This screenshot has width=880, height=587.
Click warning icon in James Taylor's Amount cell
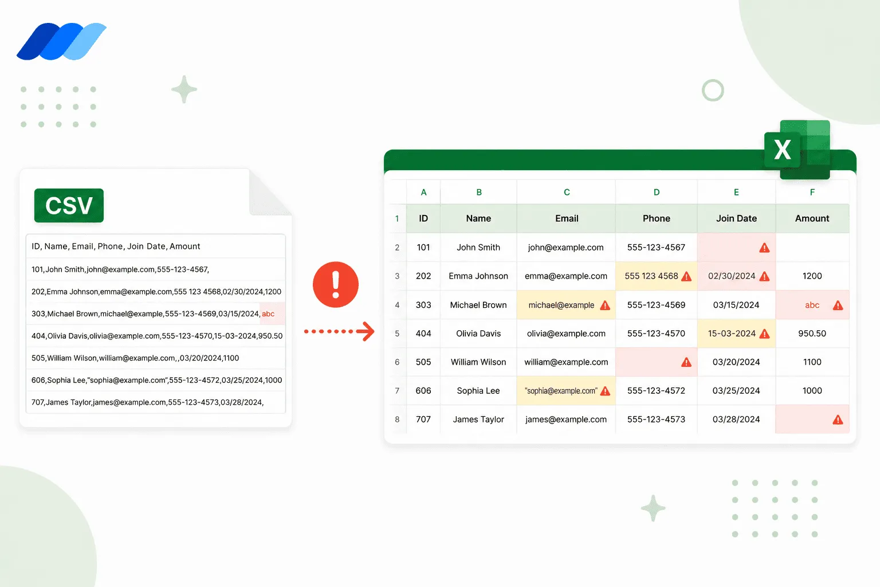838,420
